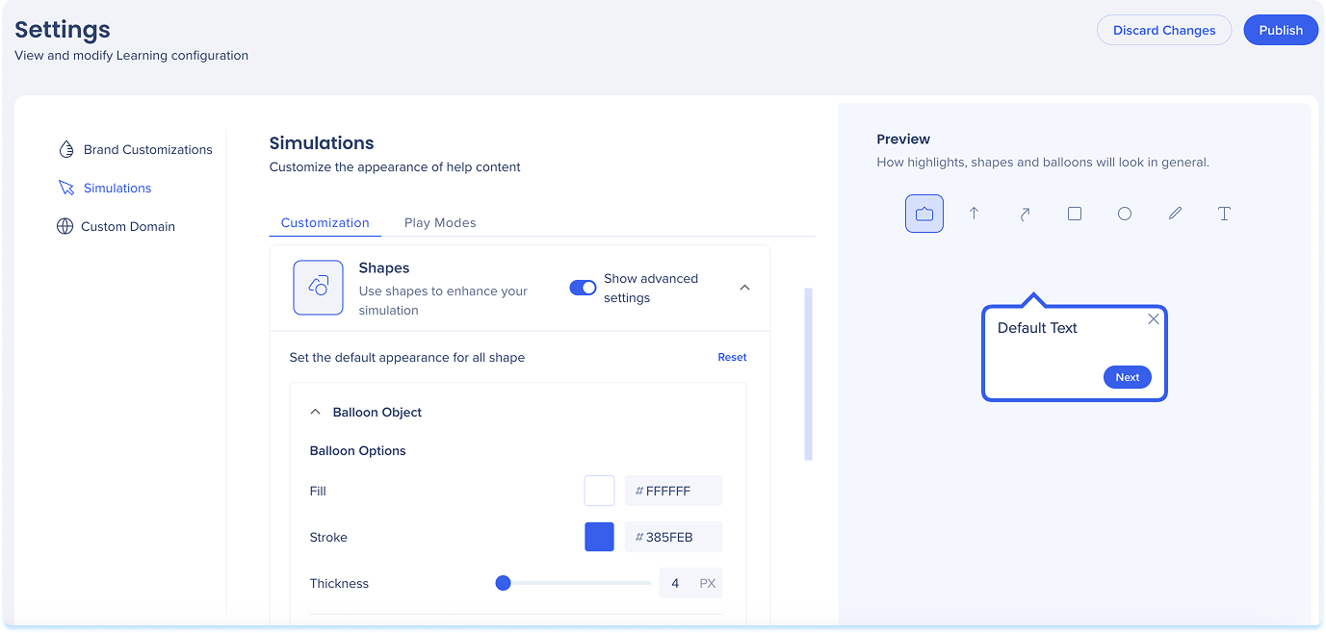Open the Customization tab
The image size is (1326, 633).
[325, 222]
